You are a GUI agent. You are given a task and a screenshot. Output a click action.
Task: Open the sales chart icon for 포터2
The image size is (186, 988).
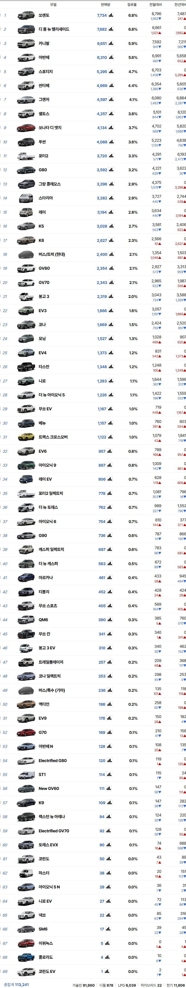click(111, 156)
